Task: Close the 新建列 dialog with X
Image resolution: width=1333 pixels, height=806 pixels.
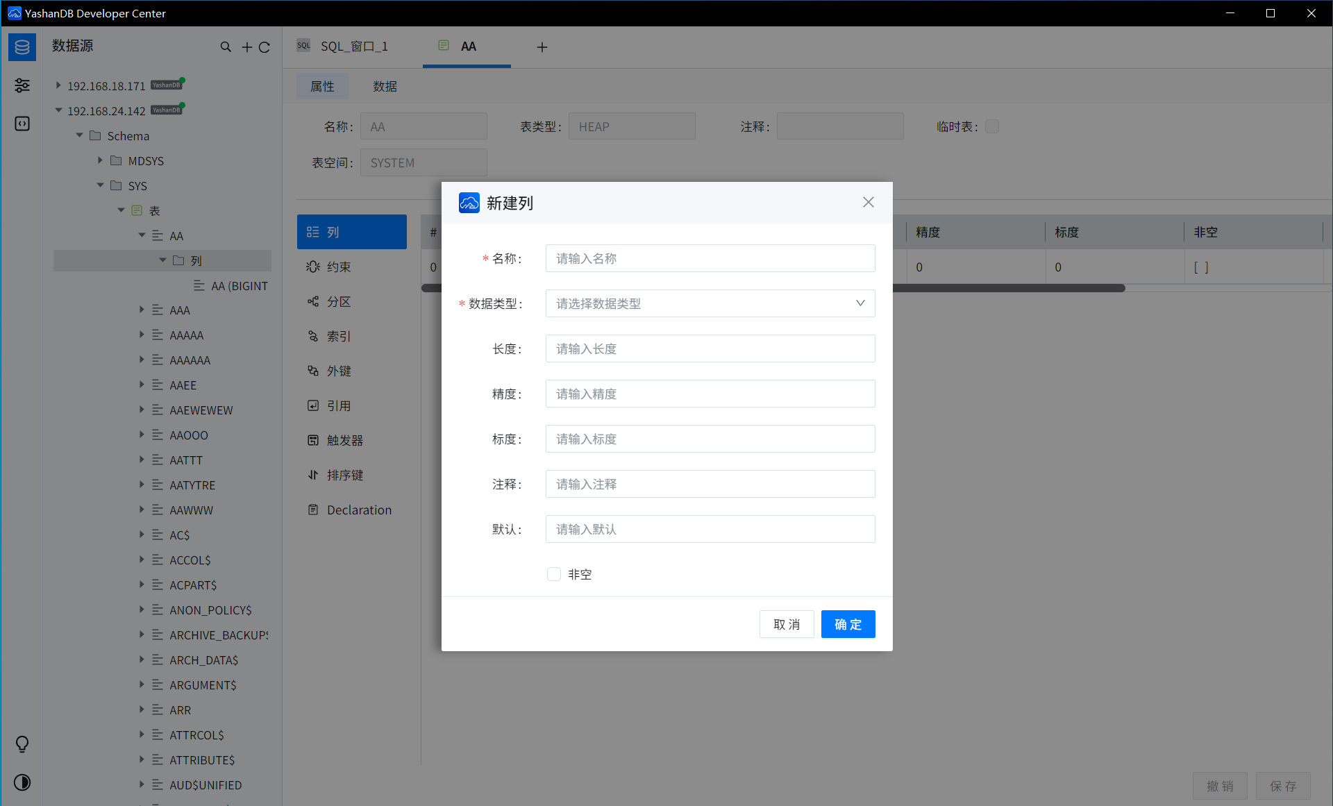Action: pyautogui.click(x=869, y=202)
